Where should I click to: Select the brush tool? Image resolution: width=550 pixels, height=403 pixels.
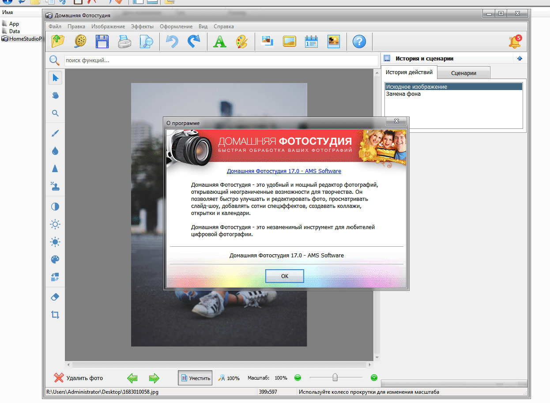(x=55, y=133)
